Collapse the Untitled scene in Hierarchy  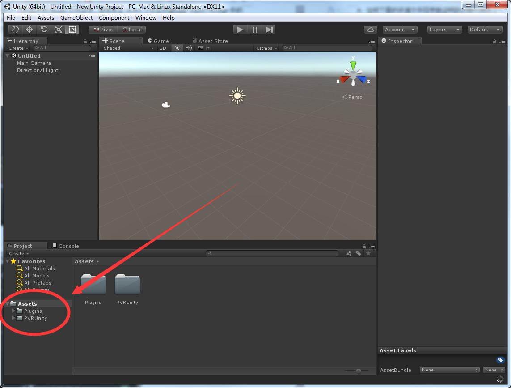pos(8,56)
